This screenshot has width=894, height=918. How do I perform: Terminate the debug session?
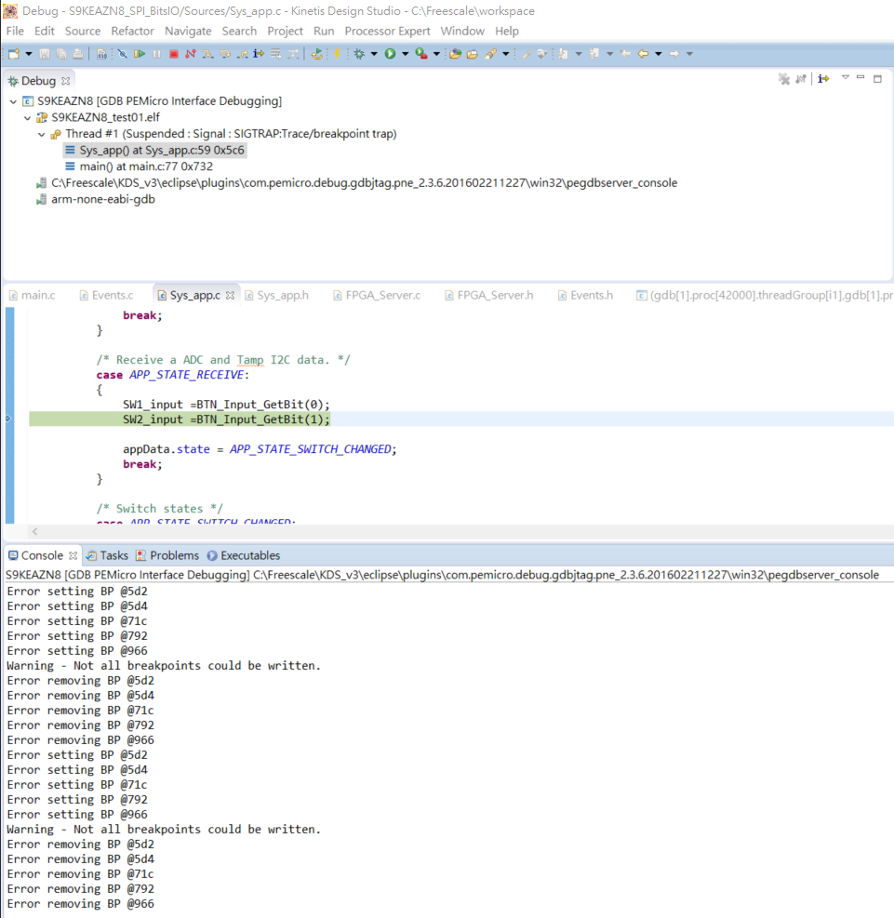point(174,53)
